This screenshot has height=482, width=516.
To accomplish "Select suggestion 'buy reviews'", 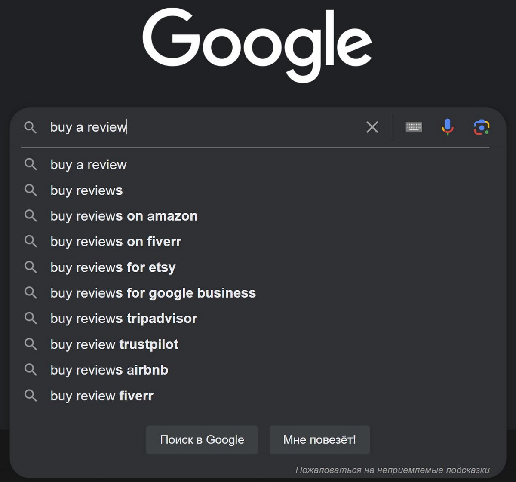I will click(x=86, y=190).
